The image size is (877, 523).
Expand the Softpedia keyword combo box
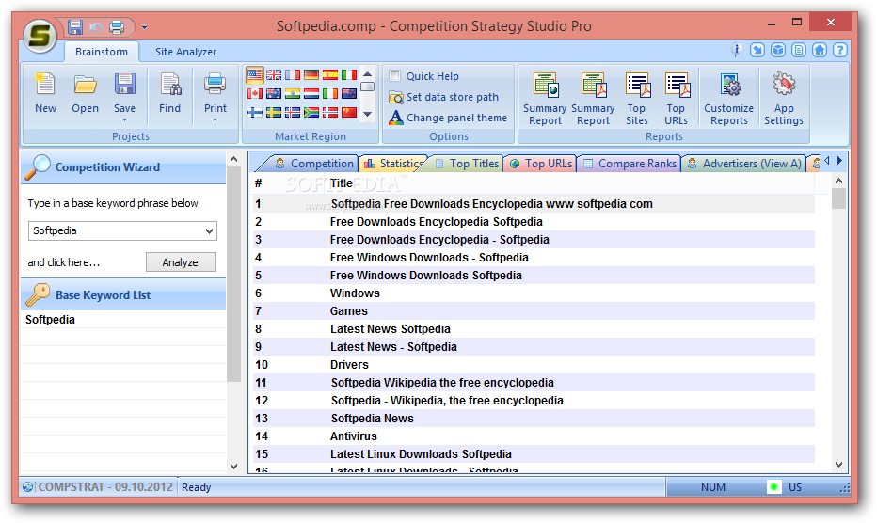pyautogui.click(x=209, y=231)
